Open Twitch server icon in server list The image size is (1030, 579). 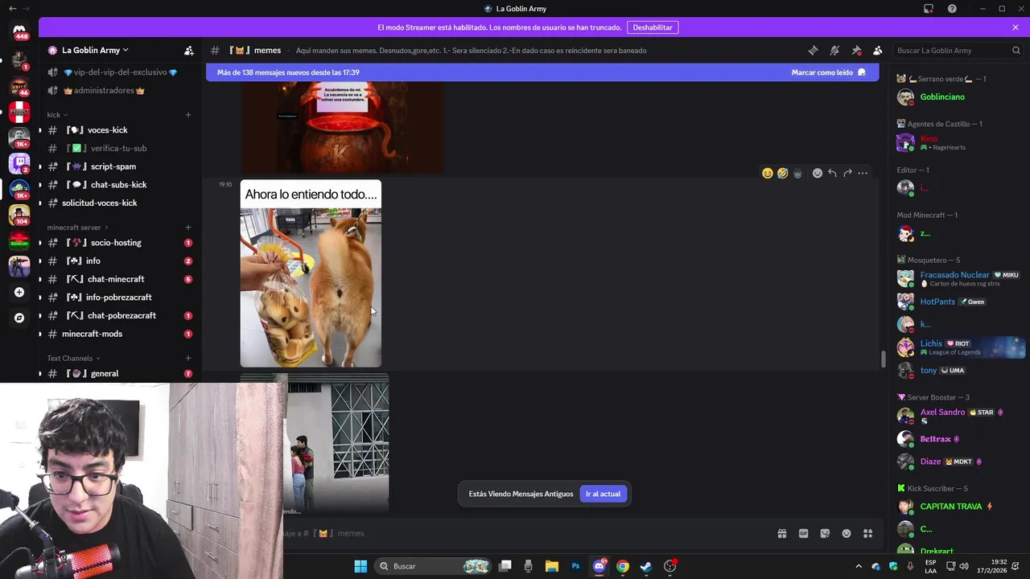click(x=19, y=163)
